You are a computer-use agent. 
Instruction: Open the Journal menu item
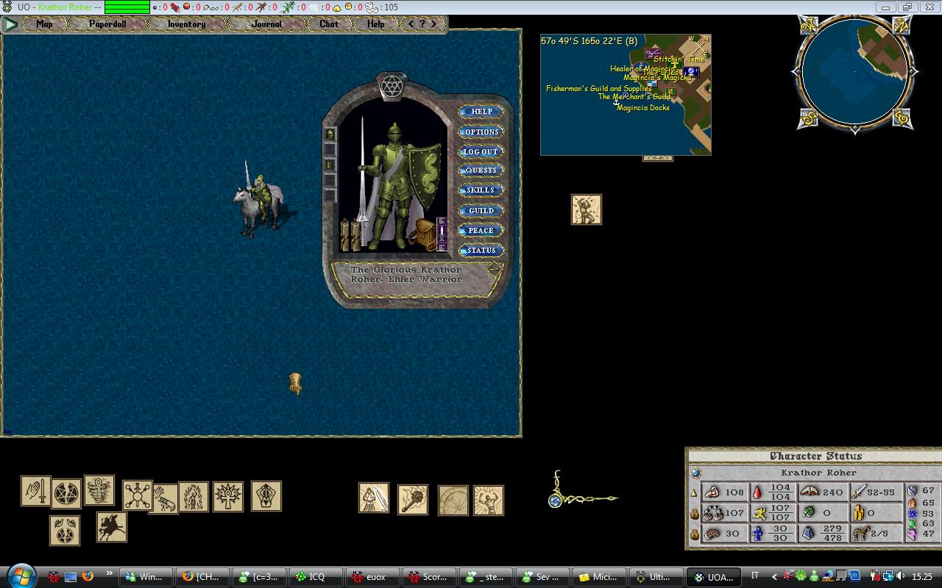coord(266,24)
